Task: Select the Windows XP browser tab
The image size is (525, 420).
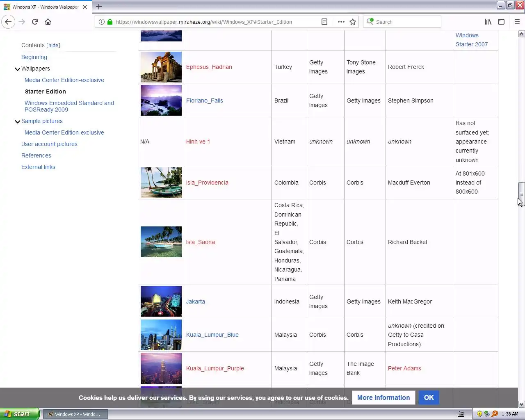Action: [45, 7]
